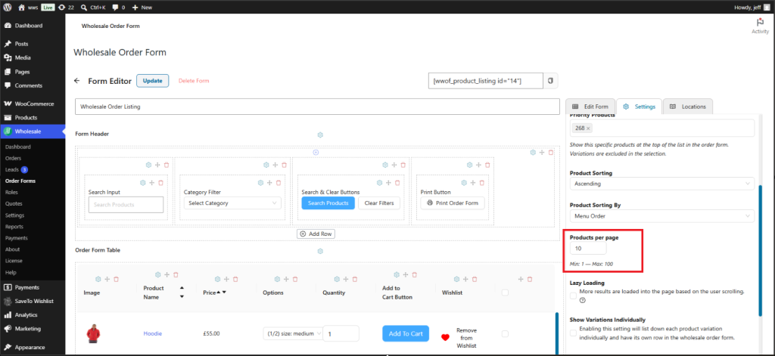Screen dimensions: 775x356
Task: Click the Delete Form link
Action: (x=194, y=80)
